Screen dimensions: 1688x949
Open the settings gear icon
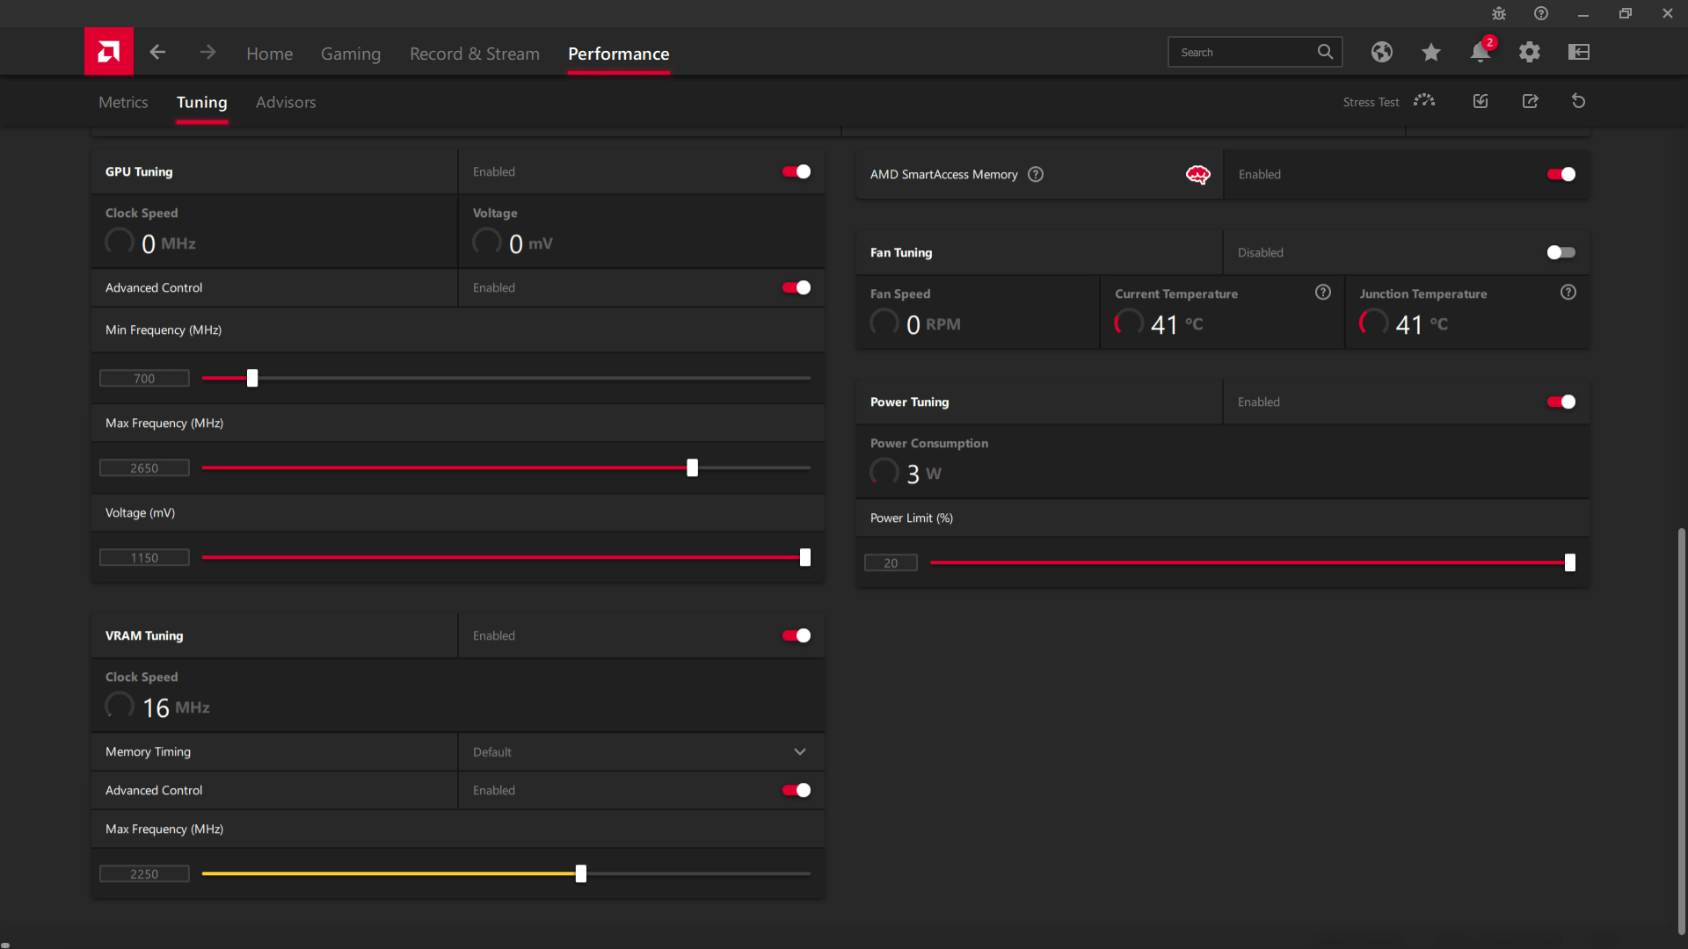[1530, 52]
